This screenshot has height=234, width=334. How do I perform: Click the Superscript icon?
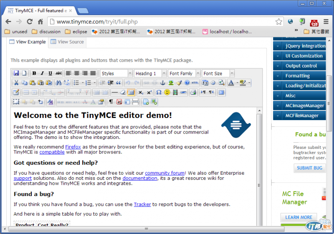[149, 92]
